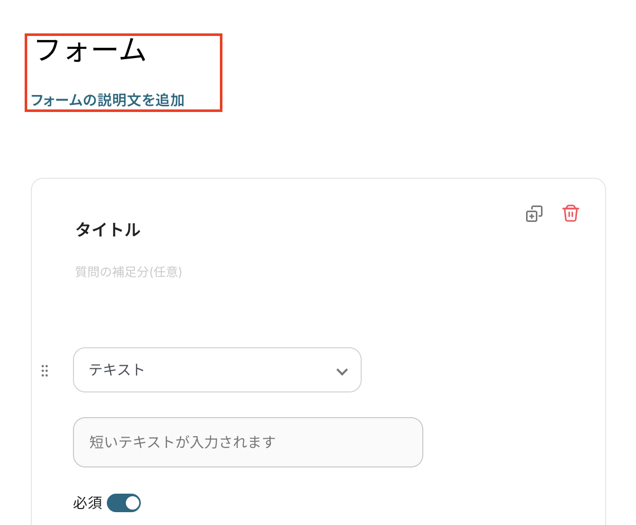Viewport: 636px width, 525px height.
Task: Click the 必須 label text
Action: coord(87,503)
